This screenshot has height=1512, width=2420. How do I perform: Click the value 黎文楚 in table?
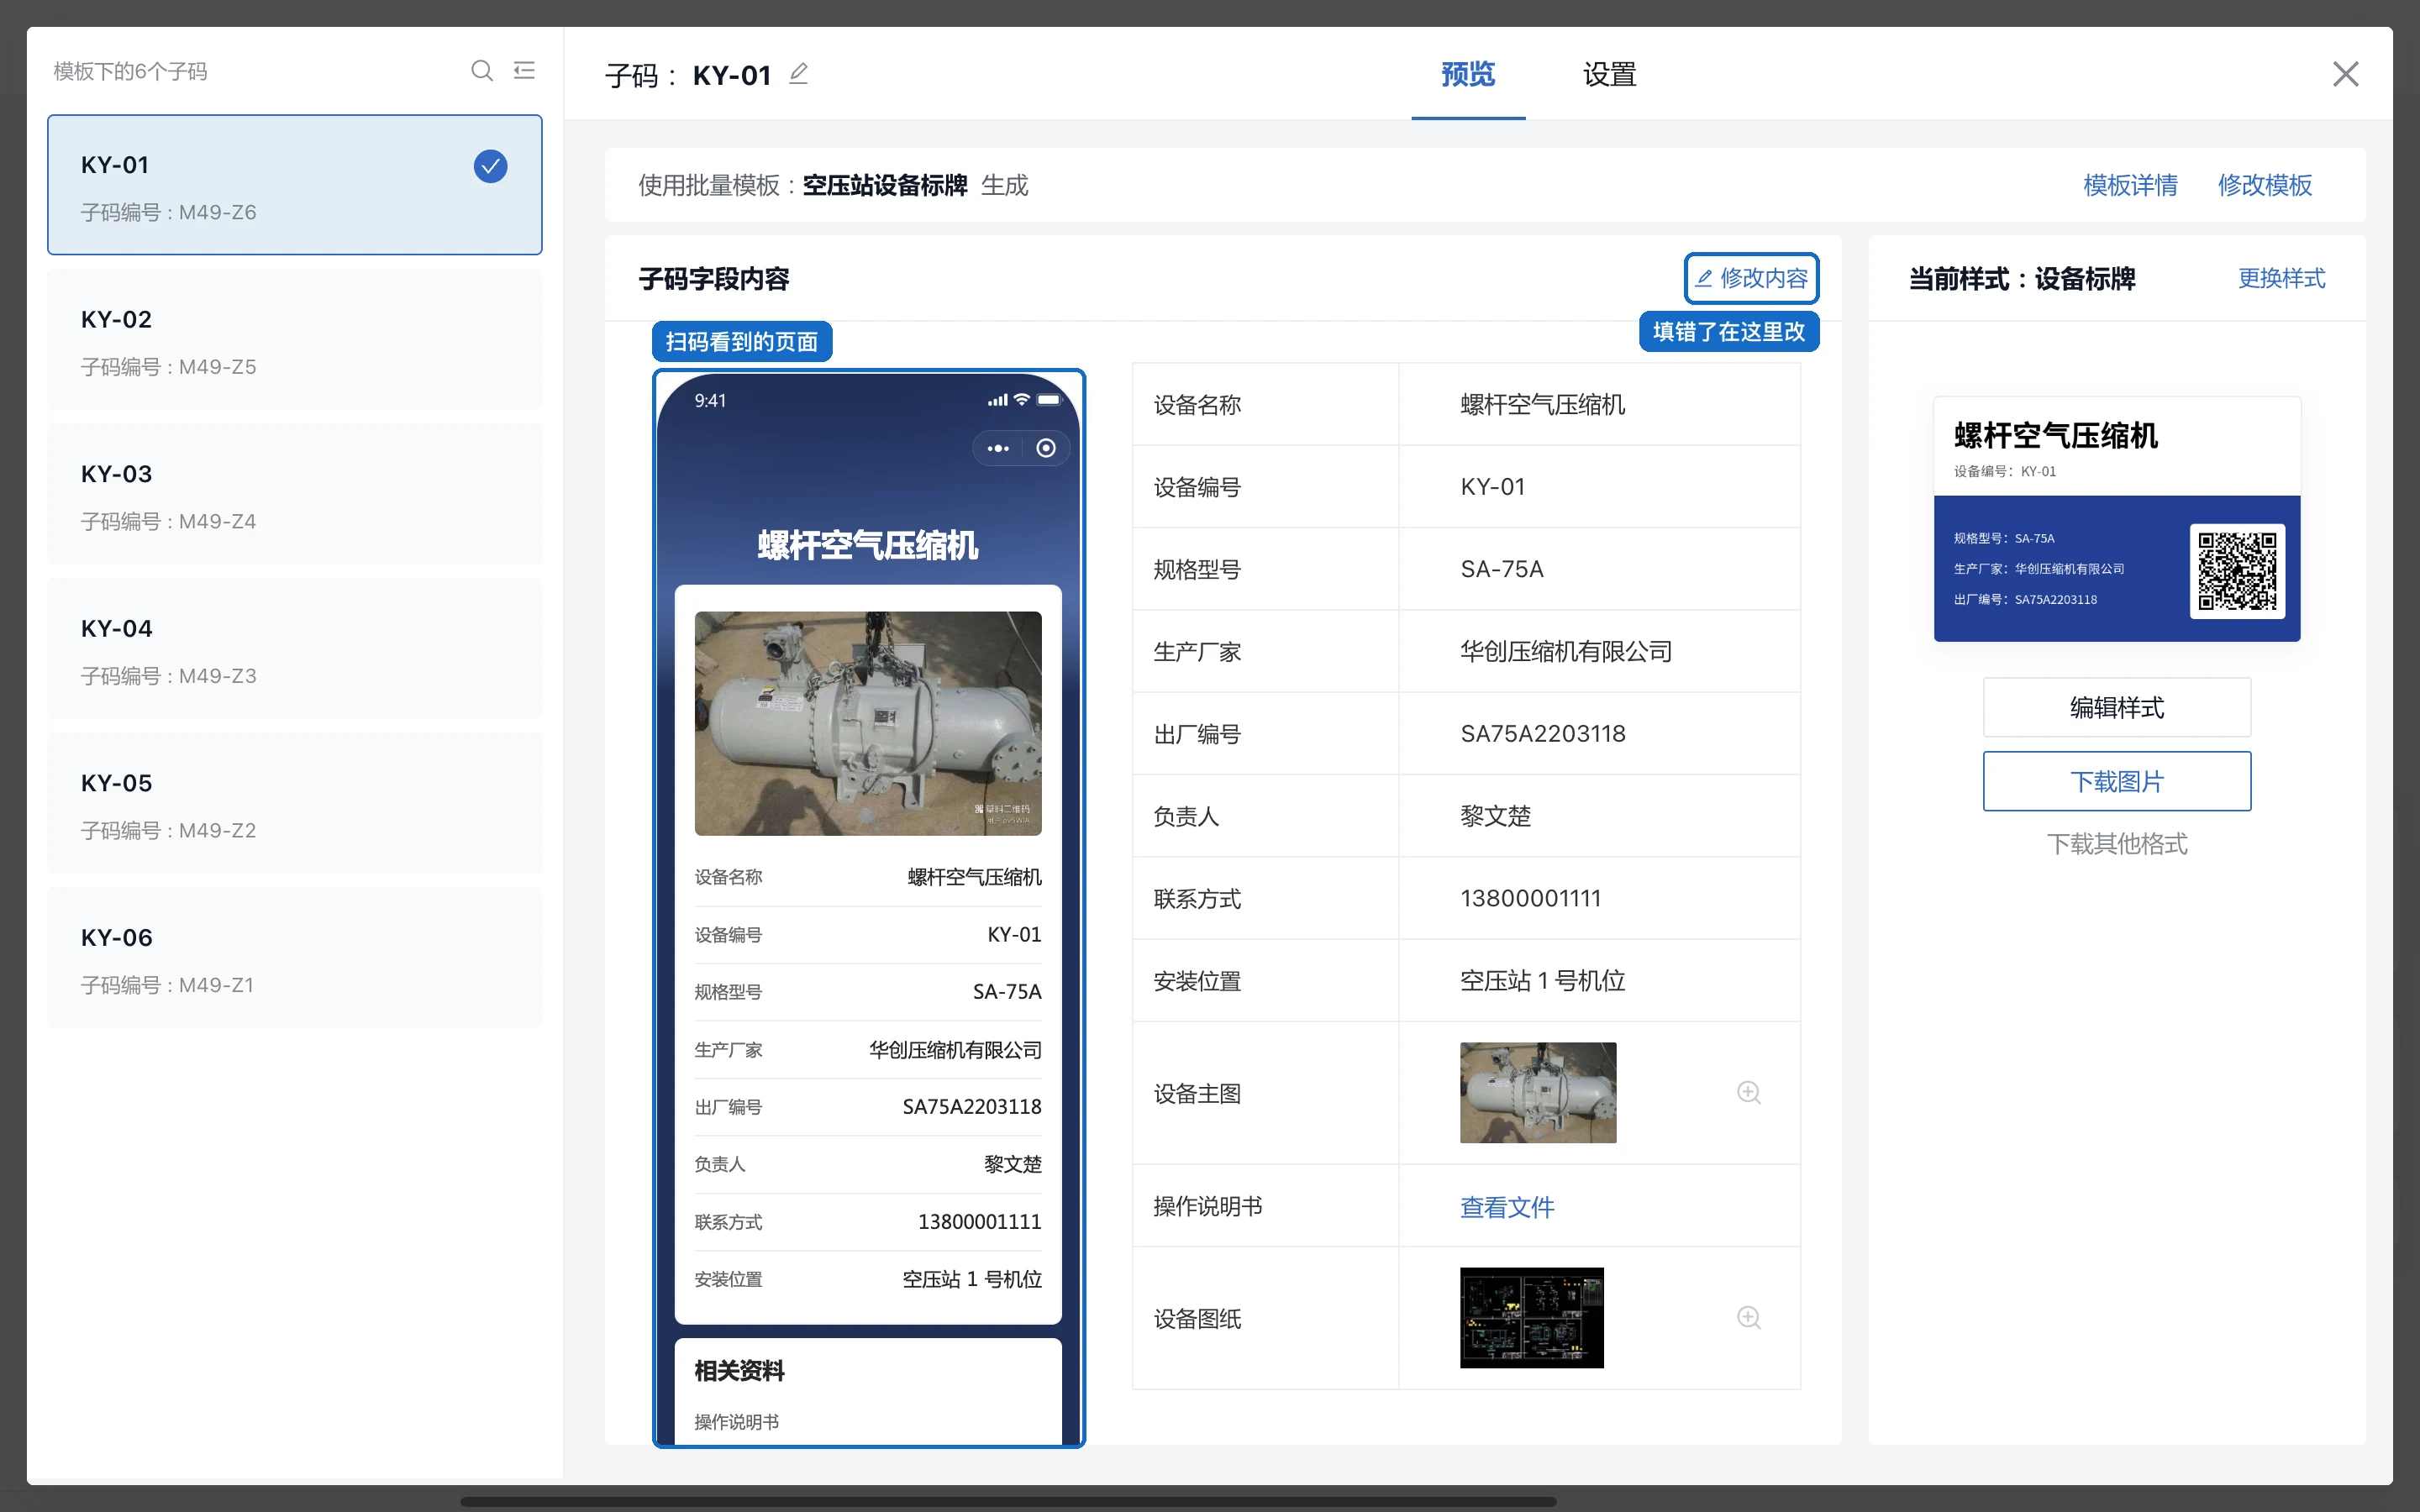pos(1496,816)
